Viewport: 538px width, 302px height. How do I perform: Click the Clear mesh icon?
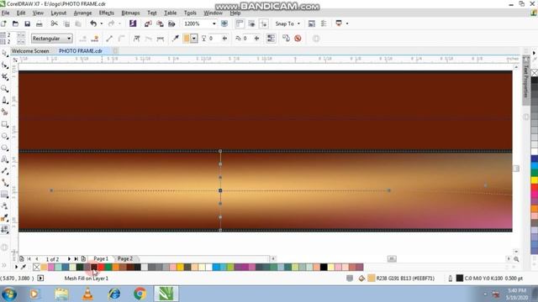(x=298, y=39)
